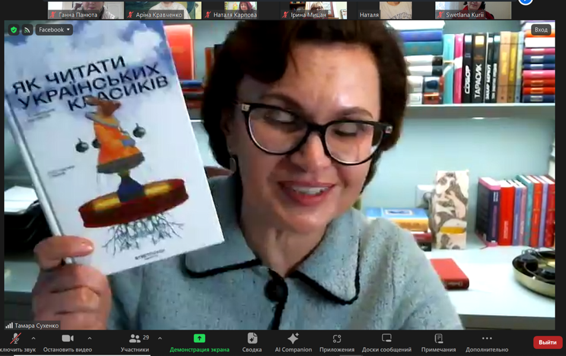Viewport: 566px width, 356px height.
Task: Expand the arrow beside Participants
Action: [x=160, y=338]
